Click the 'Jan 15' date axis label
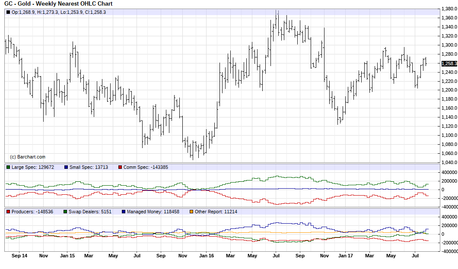 click(67, 256)
